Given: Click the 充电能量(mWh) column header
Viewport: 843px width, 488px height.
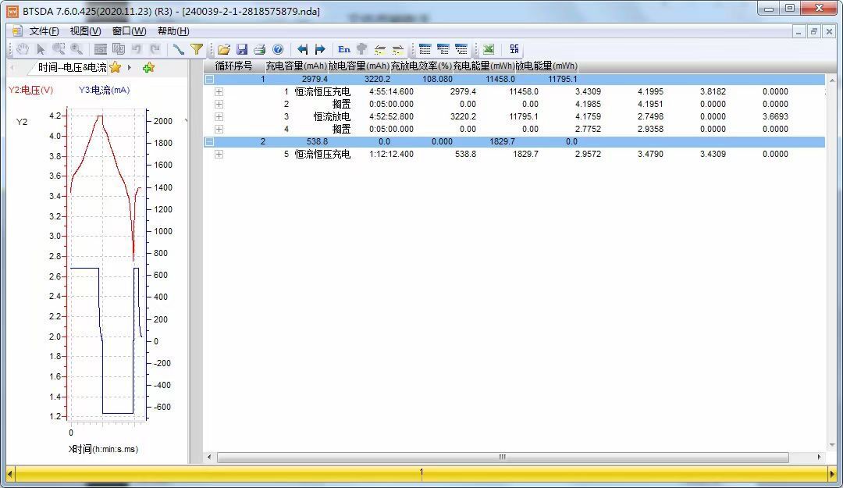Looking at the screenshot, I should click(x=484, y=66).
